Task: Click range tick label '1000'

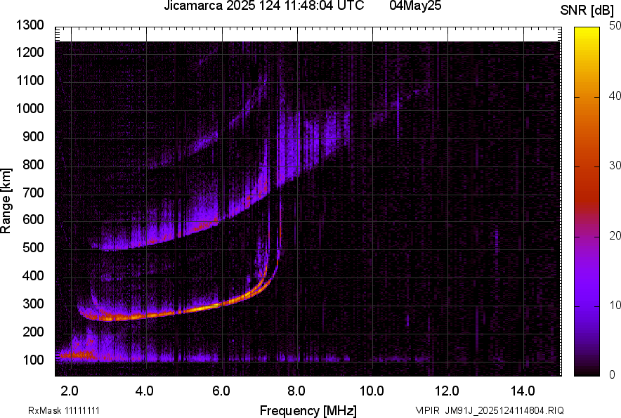Action: (30, 108)
